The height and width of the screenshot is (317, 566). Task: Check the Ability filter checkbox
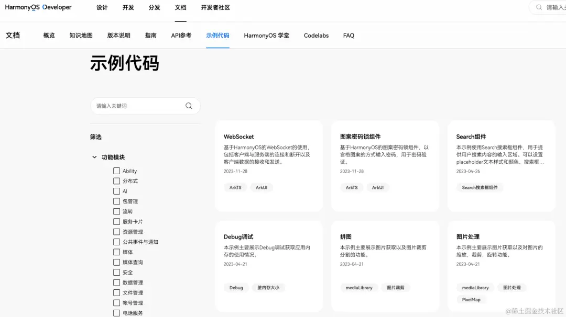click(116, 171)
